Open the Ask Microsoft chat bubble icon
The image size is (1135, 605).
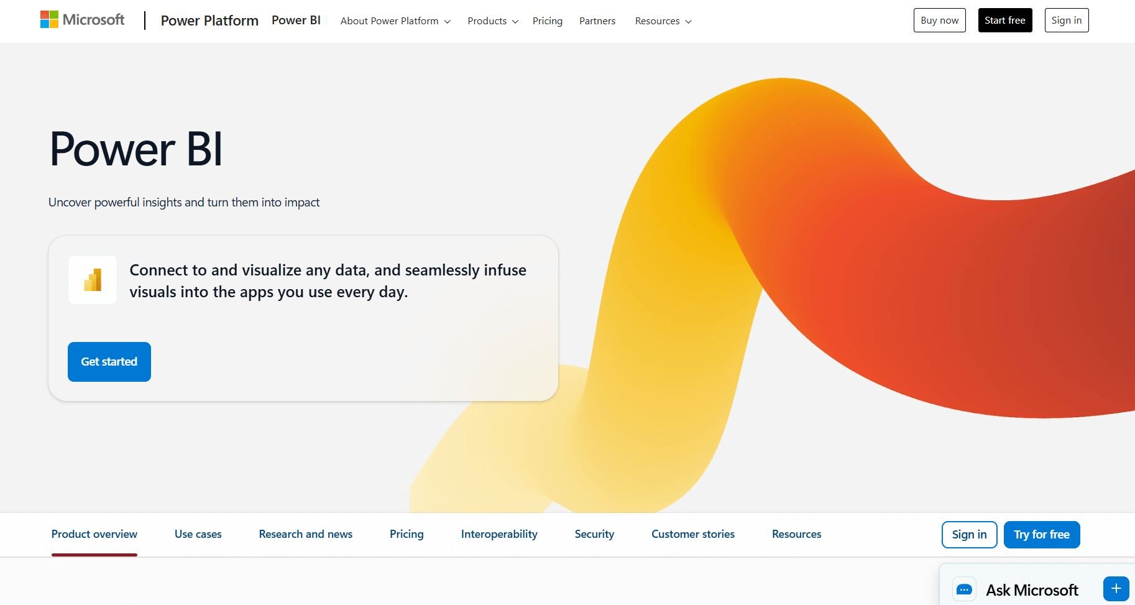coord(964,589)
